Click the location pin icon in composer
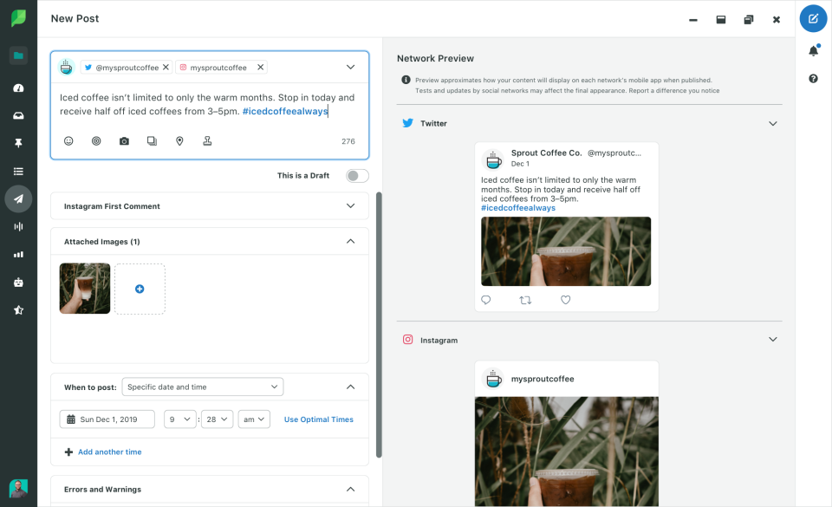This screenshot has width=832, height=507. 179,140
